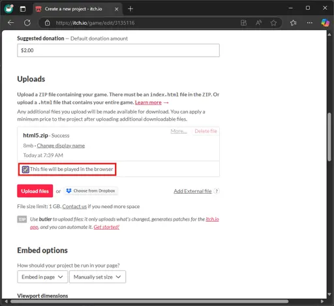Click the Embed options heading
334x306 pixels.
coord(42,251)
